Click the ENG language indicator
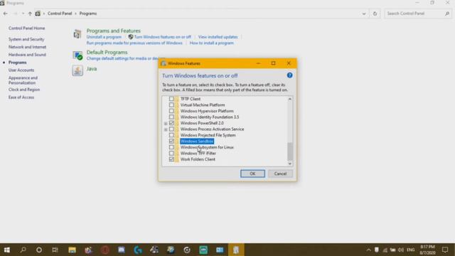Viewport: 455px width, 256px height. tap(411, 250)
